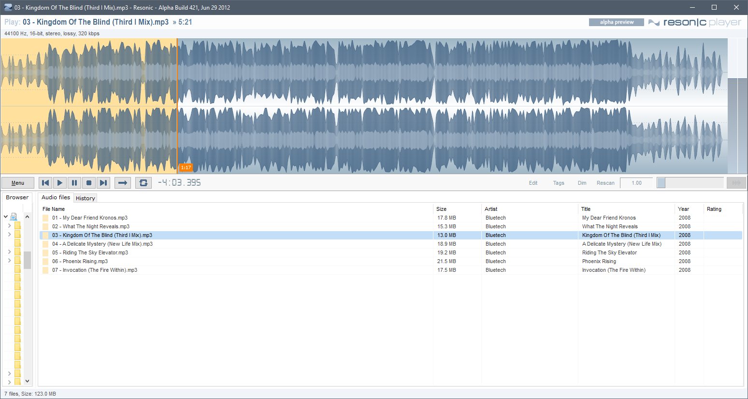
Task: Stop playback with the square button
Action: (89, 183)
